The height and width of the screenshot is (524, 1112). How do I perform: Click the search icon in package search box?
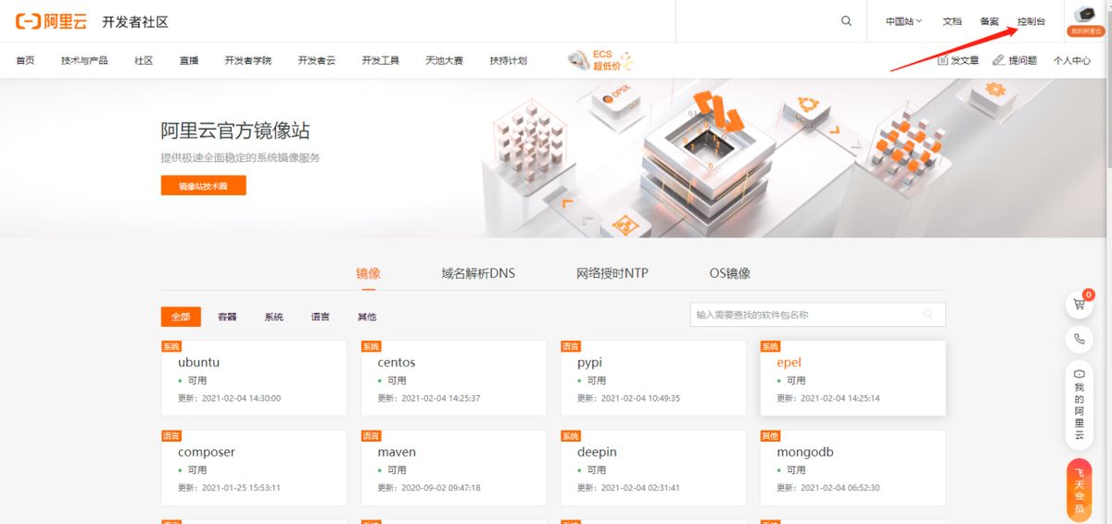(x=929, y=315)
